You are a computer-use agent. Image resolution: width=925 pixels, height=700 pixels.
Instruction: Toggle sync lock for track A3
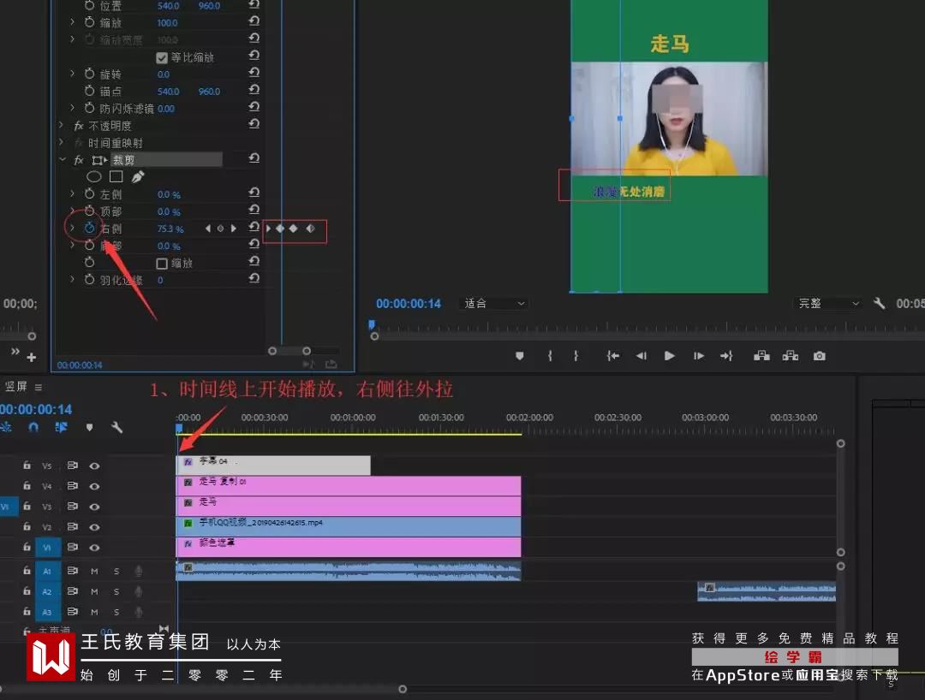(x=73, y=611)
